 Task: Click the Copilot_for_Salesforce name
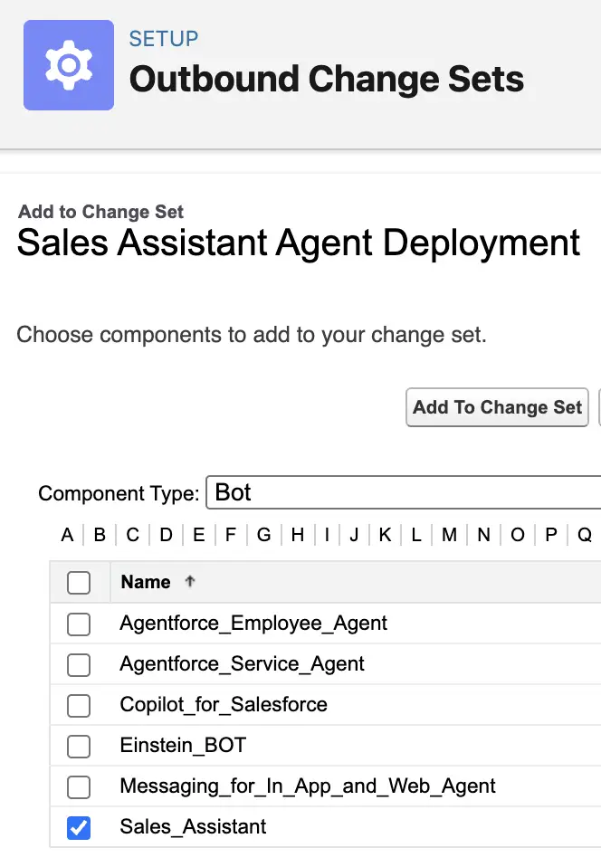(x=224, y=704)
